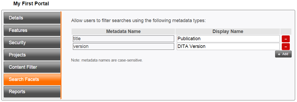Screen dimensions: 297x102
Task: Select the active Search Facets tab
Action: tap(32, 79)
